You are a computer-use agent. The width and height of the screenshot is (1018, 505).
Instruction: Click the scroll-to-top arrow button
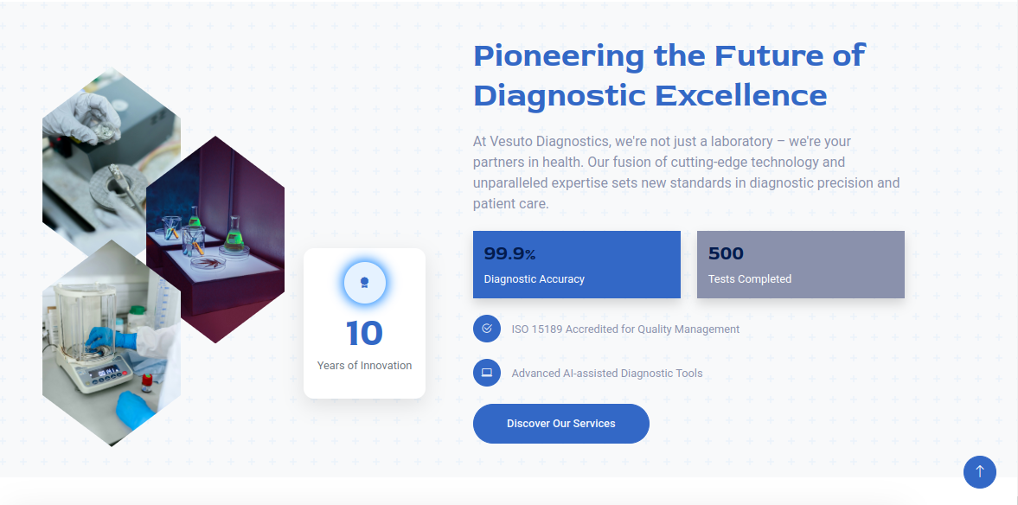[x=979, y=472]
